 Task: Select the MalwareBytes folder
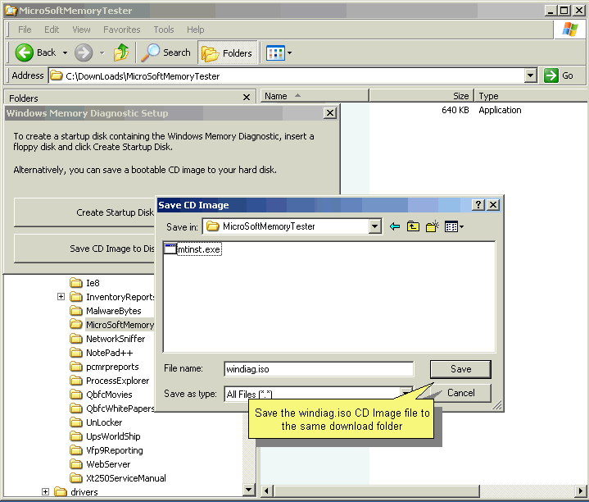point(106,311)
